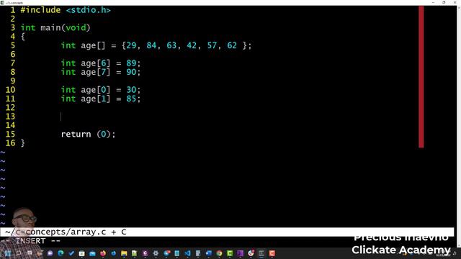Screen dimensions: 461x259
Task: Click the terminal window's title bar icon
Action: click(x=2, y=2)
